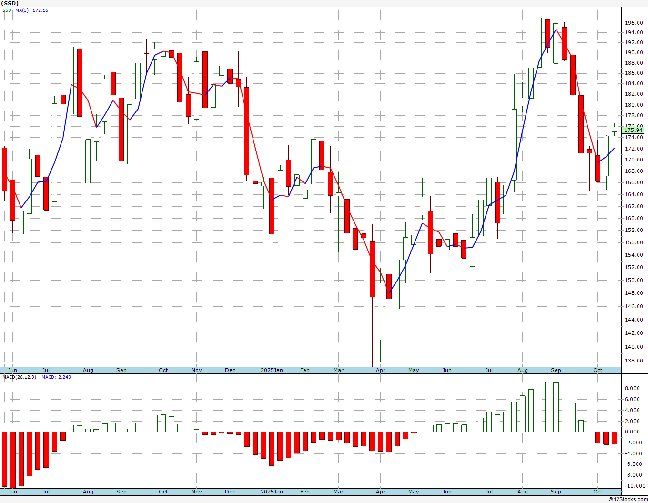Click the 160.00 price axis label
Viewport: 648px width, 503px height.
pyautogui.click(x=633, y=218)
